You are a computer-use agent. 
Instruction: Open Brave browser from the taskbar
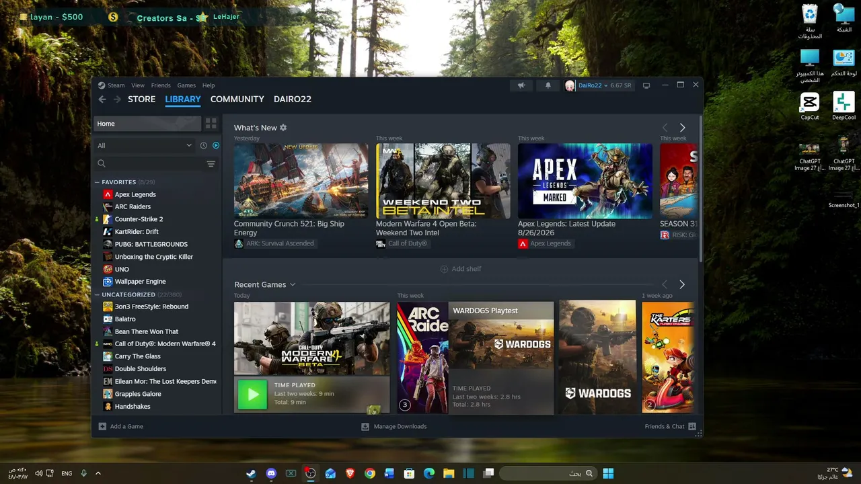(x=350, y=473)
